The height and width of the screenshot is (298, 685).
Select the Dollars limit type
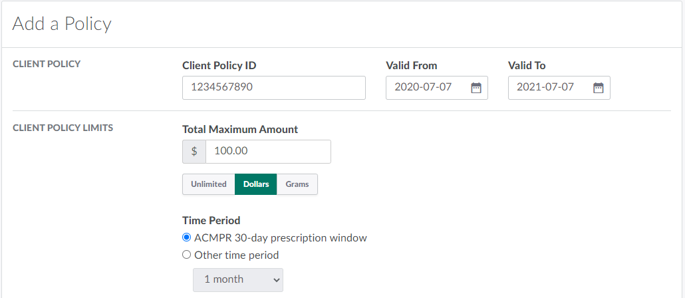pyautogui.click(x=256, y=184)
